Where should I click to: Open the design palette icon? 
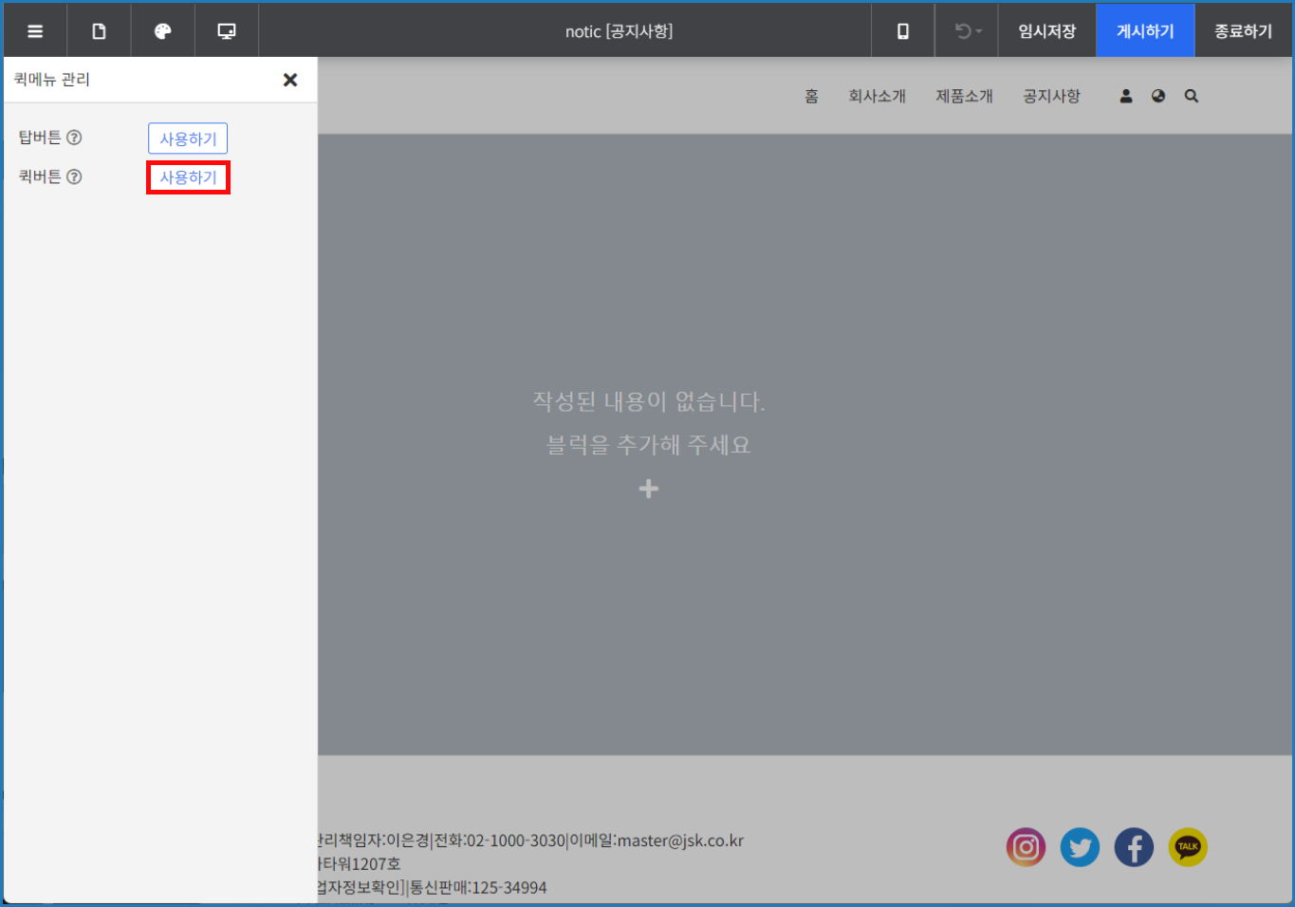click(x=162, y=31)
